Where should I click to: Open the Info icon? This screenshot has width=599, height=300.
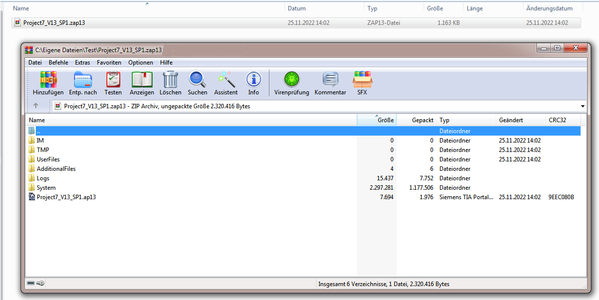pos(254,79)
